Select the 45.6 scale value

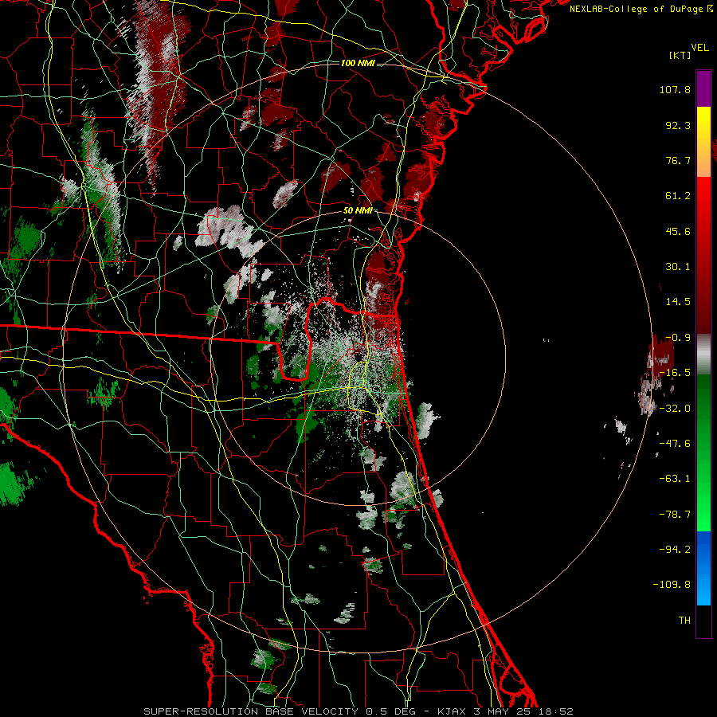click(x=678, y=231)
